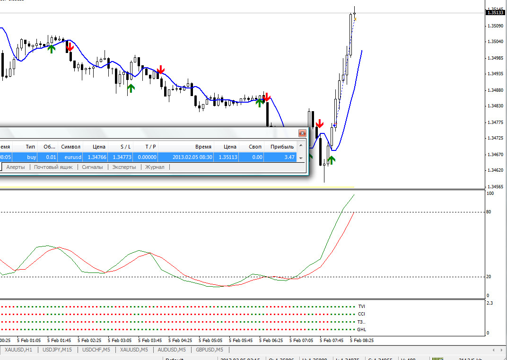The width and height of the screenshot is (507, 360).
Task: Open the XAUUSD,H1 chart tab
Action: [x=18, y=350]
